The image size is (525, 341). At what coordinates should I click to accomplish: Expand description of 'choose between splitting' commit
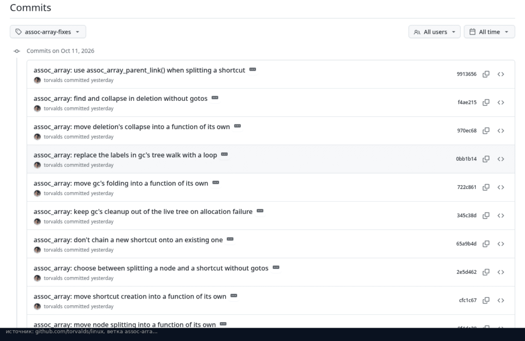tap(276, 267)
